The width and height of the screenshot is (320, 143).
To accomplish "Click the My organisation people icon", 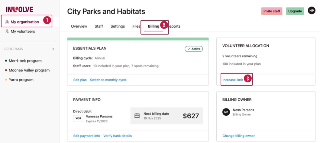I will coord(7,22).
